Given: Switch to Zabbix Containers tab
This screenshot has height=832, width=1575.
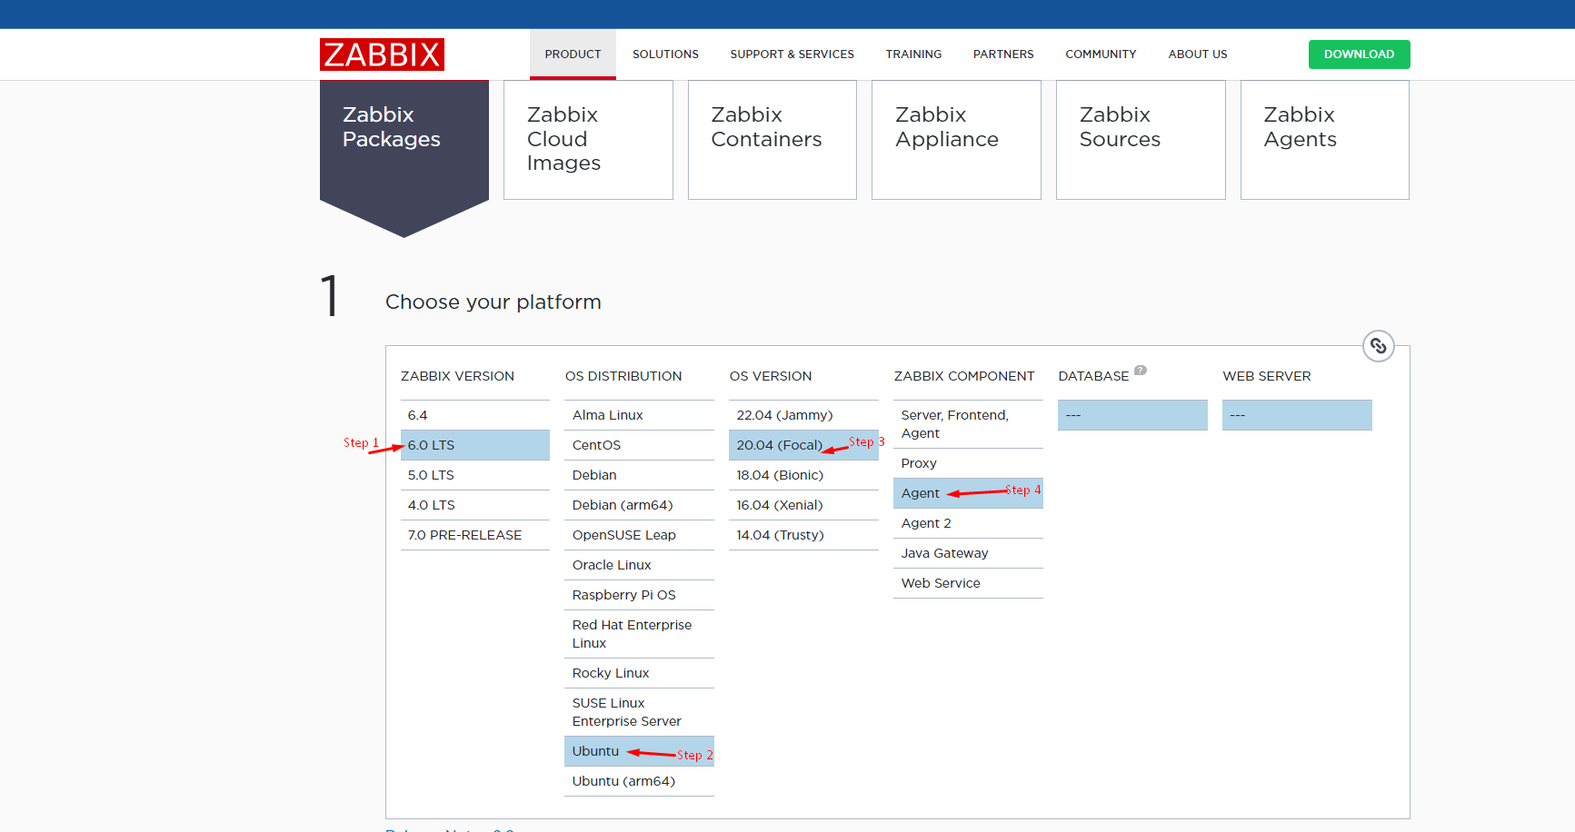Looking at the screenshot, I should pos(773,140).
